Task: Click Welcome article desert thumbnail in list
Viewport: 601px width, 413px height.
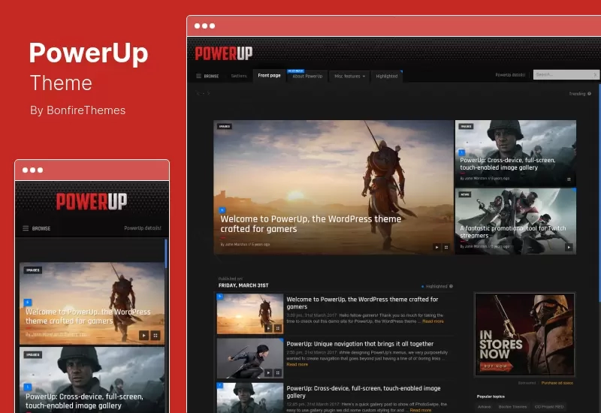Action: point(250,314)
